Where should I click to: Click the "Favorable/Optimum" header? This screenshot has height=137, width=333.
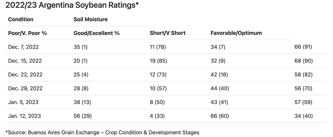tap(236, 33)
